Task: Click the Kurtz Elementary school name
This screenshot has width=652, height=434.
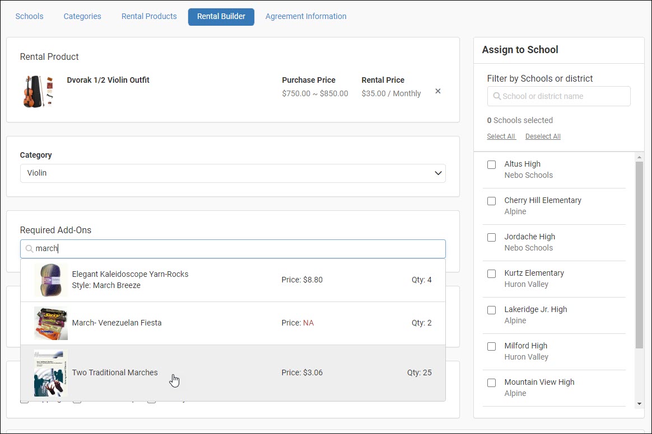Action: coord(534,273)
